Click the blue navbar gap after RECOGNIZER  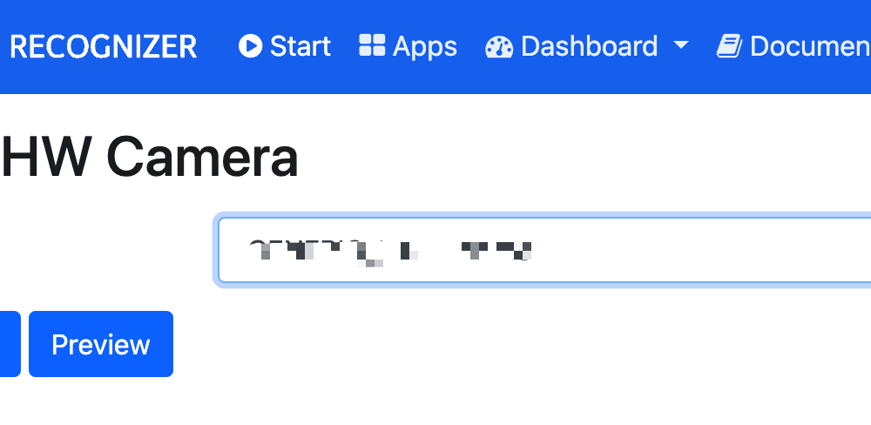tap(218, 46)
